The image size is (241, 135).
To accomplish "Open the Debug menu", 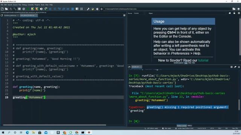I will click(24, 5).
